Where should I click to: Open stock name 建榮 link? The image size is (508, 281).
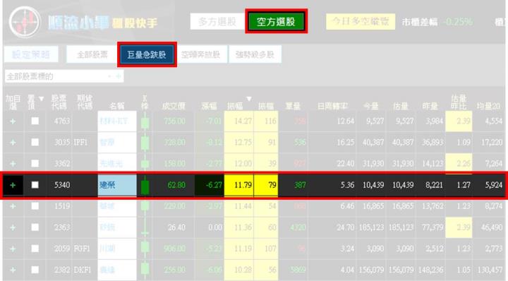[x=107, y=186]
